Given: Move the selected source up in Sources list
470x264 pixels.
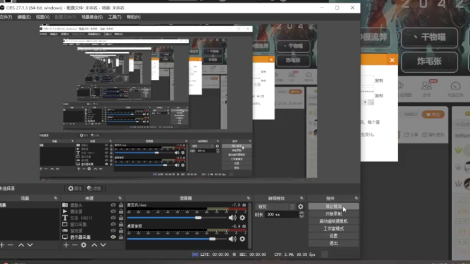Looking at the screenshot, I should [94, 245].
